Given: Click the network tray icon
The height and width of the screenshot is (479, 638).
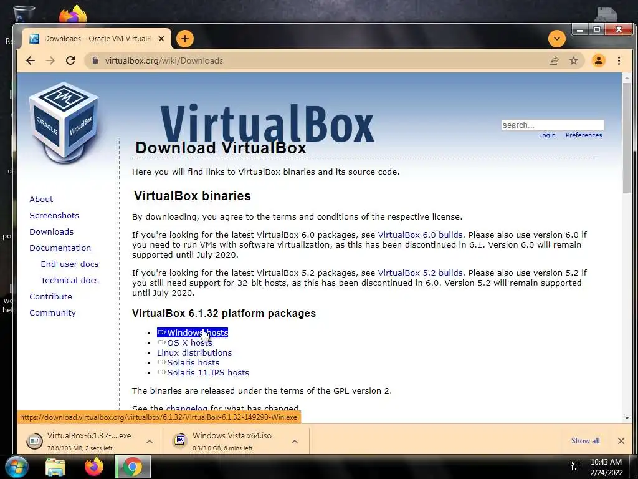Looking at the screenshot, I should point(575,467).
